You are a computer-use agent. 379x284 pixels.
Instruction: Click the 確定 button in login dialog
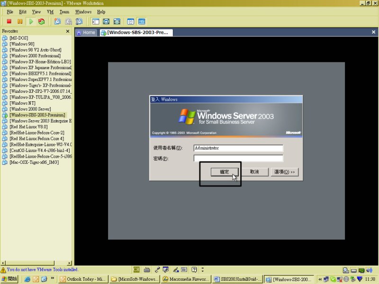coord(225,172)
